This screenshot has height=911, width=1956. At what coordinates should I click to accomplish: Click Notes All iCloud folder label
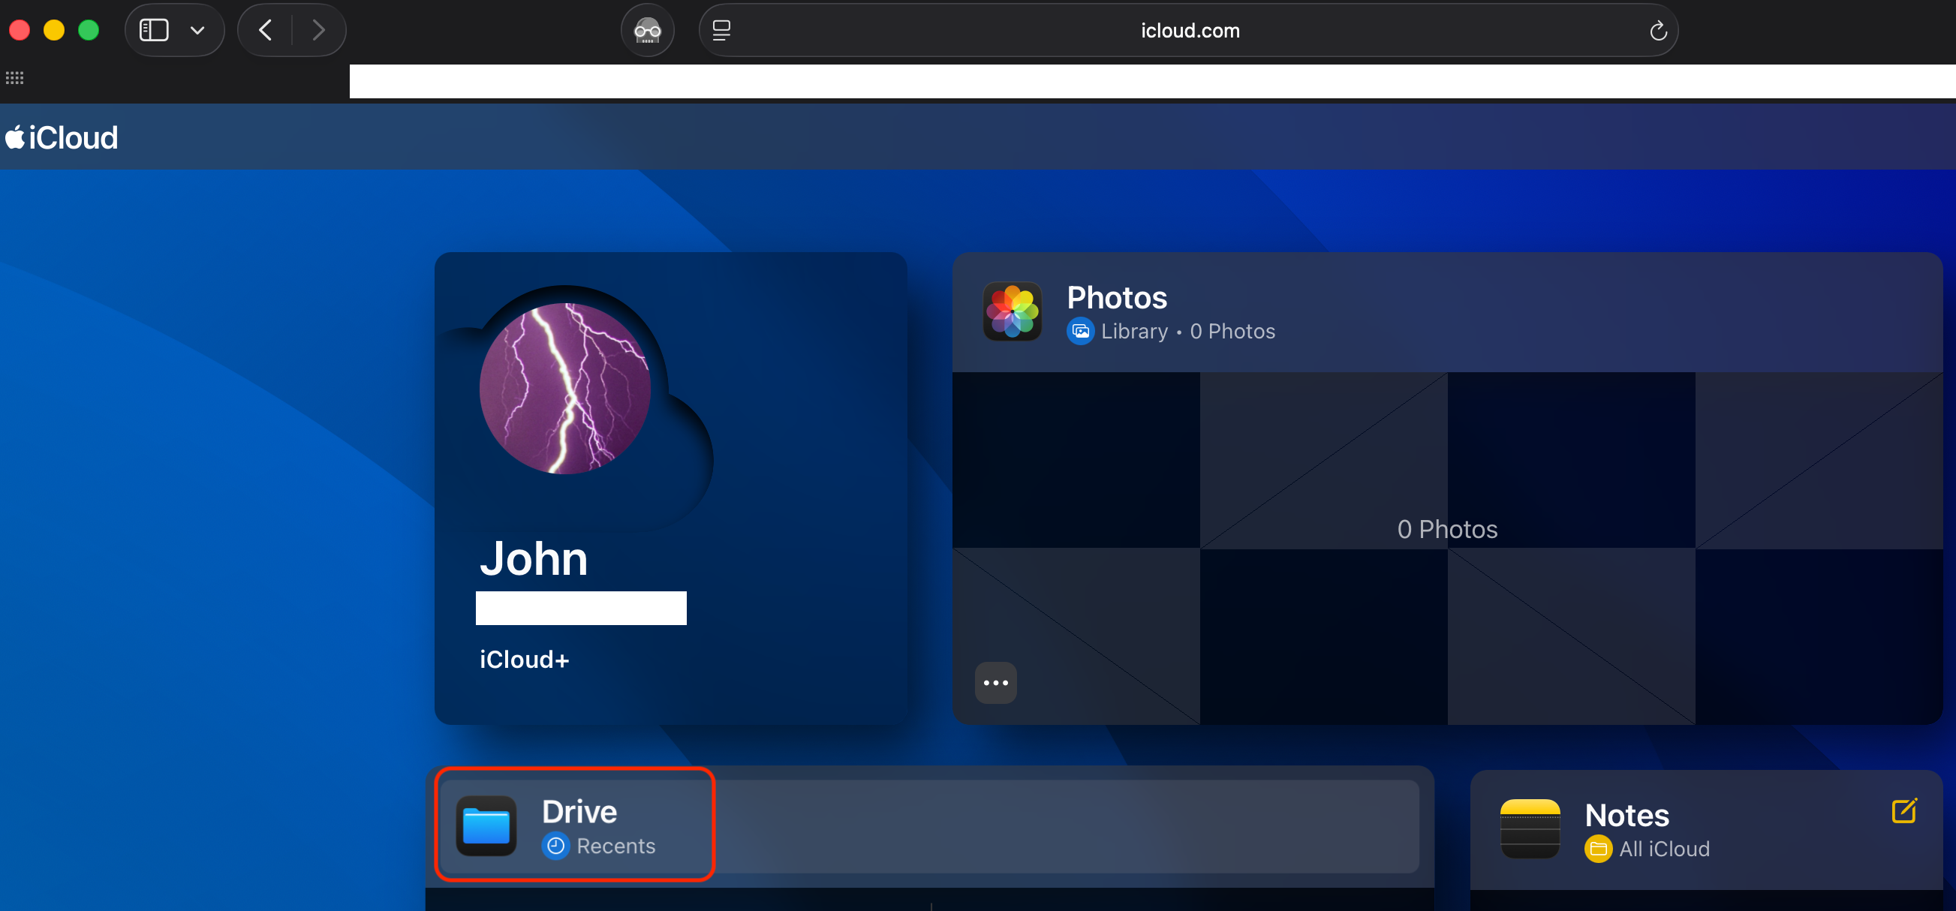[x=1663, y=849]
